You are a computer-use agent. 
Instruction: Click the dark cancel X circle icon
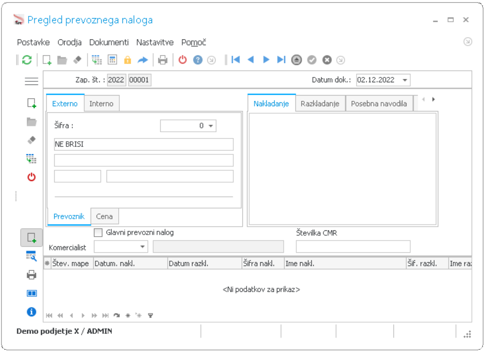[x=327, y=59]
